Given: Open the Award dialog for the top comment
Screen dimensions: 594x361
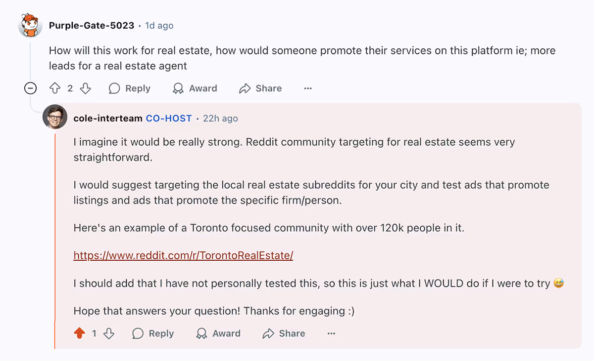Looking at the screenshot, I should [195, 88].
